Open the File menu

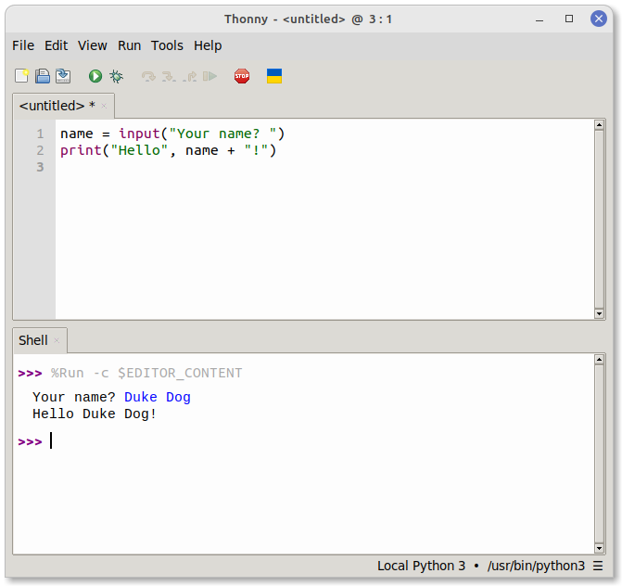tap(23, 45)
